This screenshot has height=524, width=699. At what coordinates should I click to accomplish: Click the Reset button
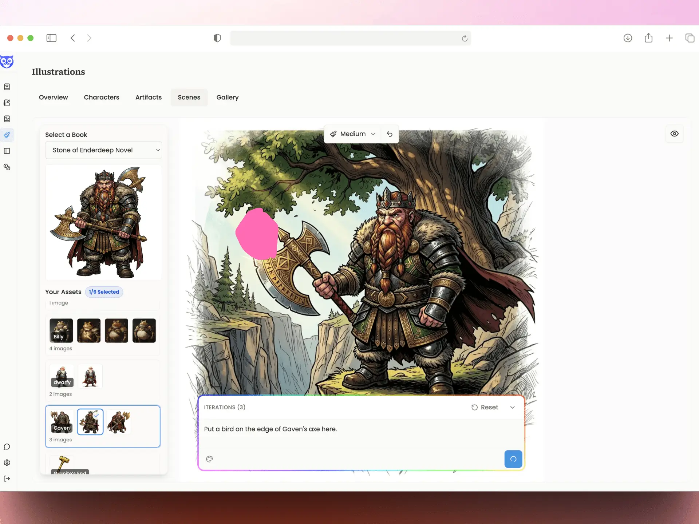pyautogui.click(x=485, y=407)
